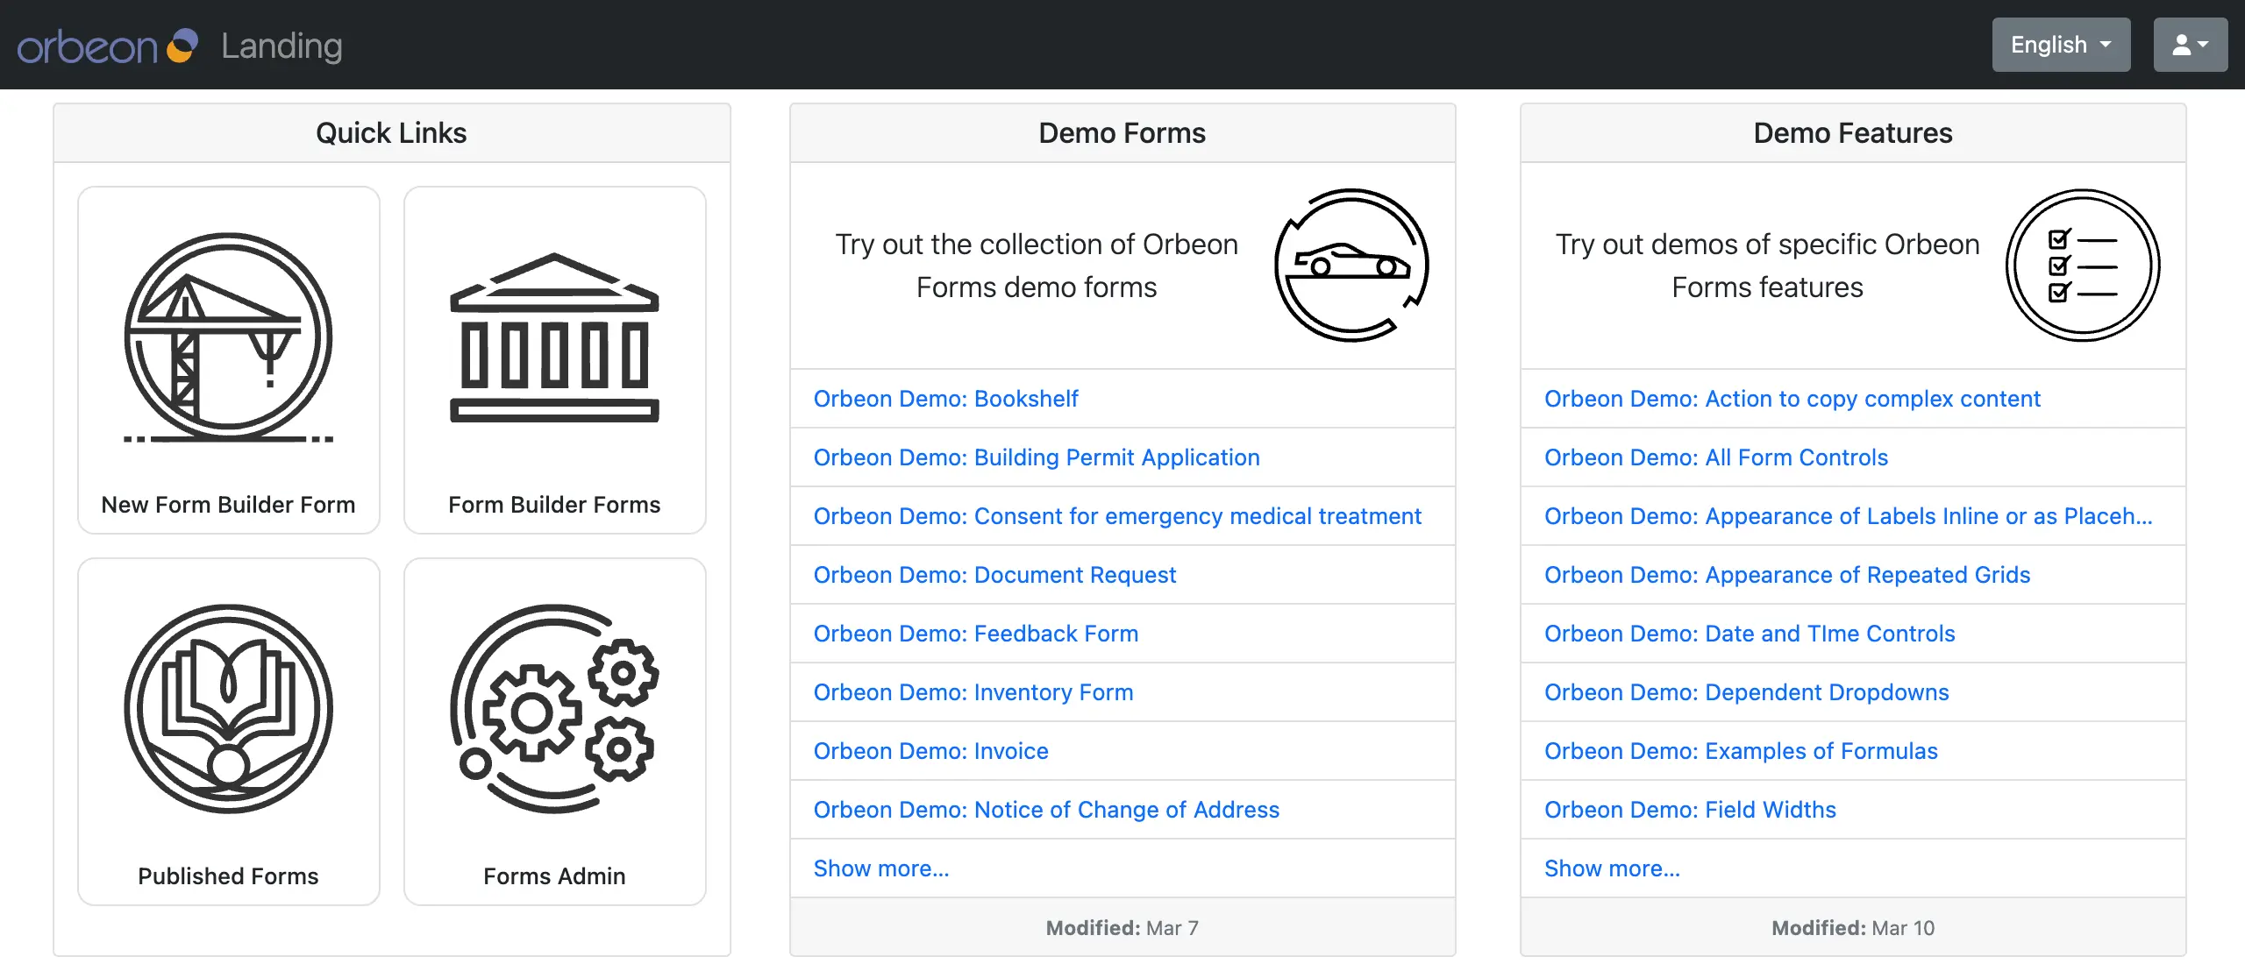
Task: Click the Landing page title
Action: click(x=282, y=46)
